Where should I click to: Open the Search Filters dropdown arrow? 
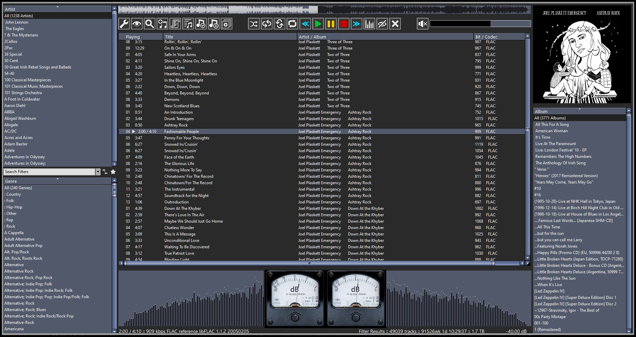point(98,172)
